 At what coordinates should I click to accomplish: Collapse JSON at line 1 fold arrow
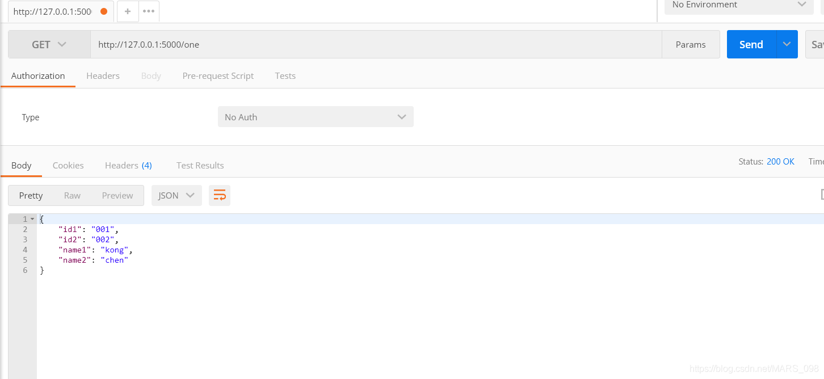coord(32,219)
